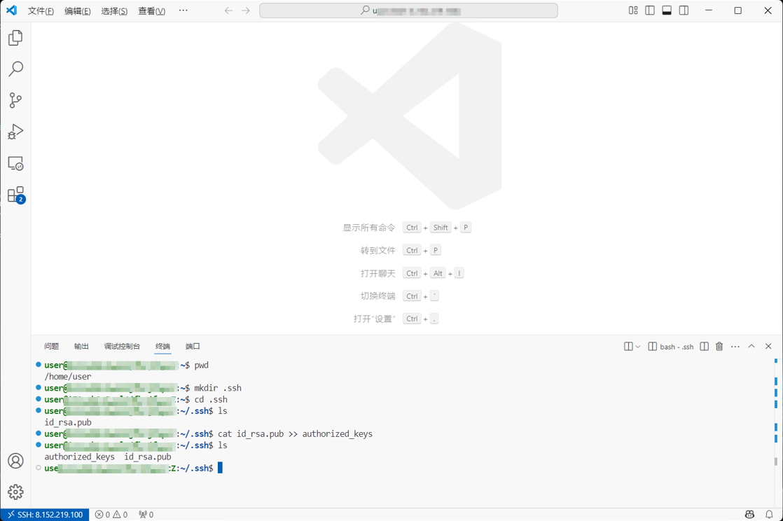Click 'cat id_rsa.pub >> authorized_keys' terminal text
This screenshot has width=783, height=521.
[295, 433]
